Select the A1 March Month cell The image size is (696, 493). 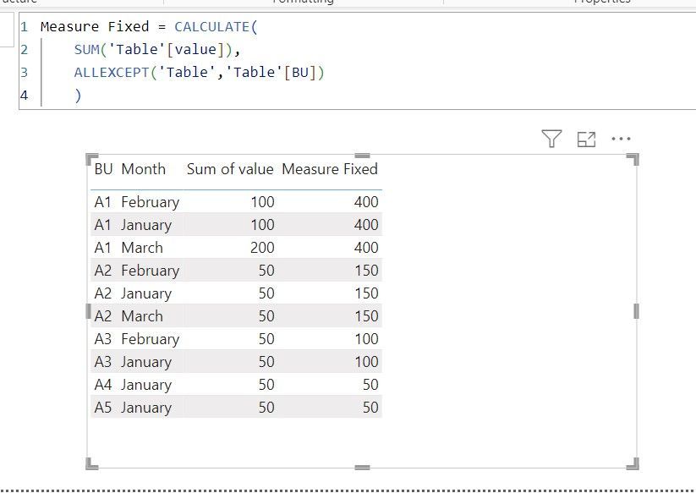[142, 248]
